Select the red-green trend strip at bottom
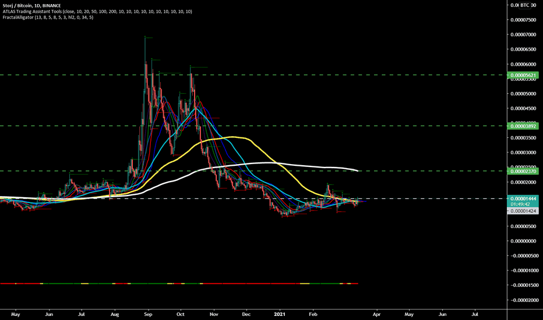Viewport: 543px width, 320px height. (x=179, y=284)
